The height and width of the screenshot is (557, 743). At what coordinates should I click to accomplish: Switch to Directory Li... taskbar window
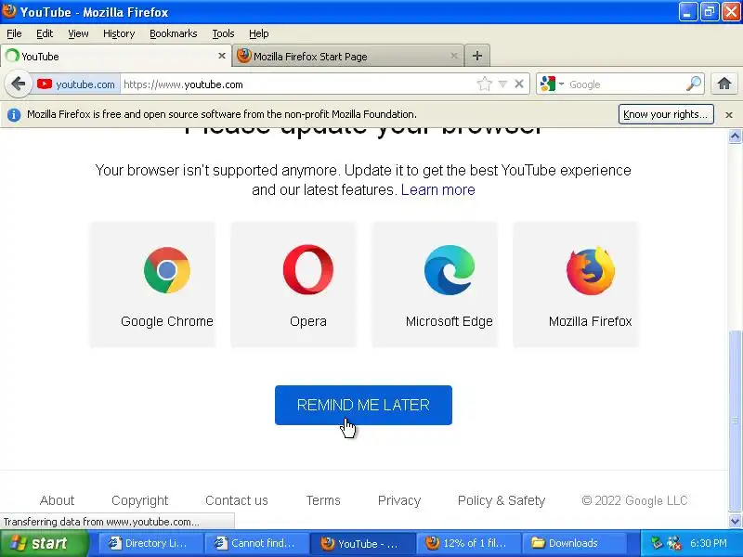coord(150,543)
